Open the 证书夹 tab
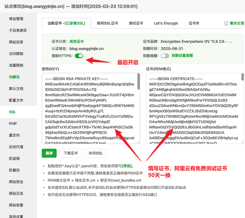This screenshot has height=218, width=245. [x=194, y=23]
